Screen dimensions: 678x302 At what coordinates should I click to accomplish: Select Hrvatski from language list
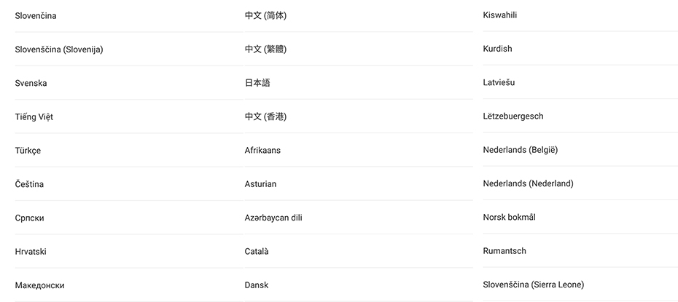(x=31, y=251)
